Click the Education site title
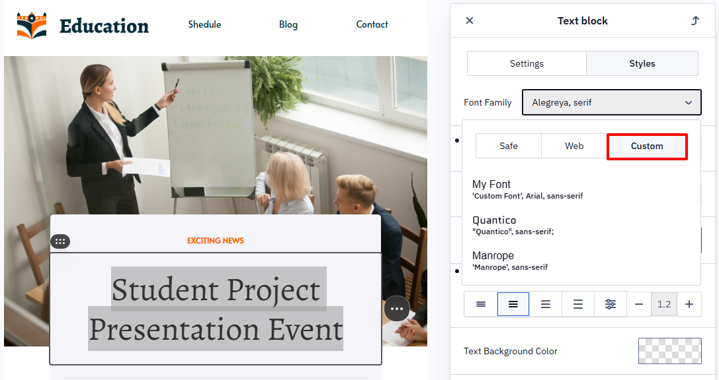The height and width of the screenshot is (380, 719). tap(104, 26)
